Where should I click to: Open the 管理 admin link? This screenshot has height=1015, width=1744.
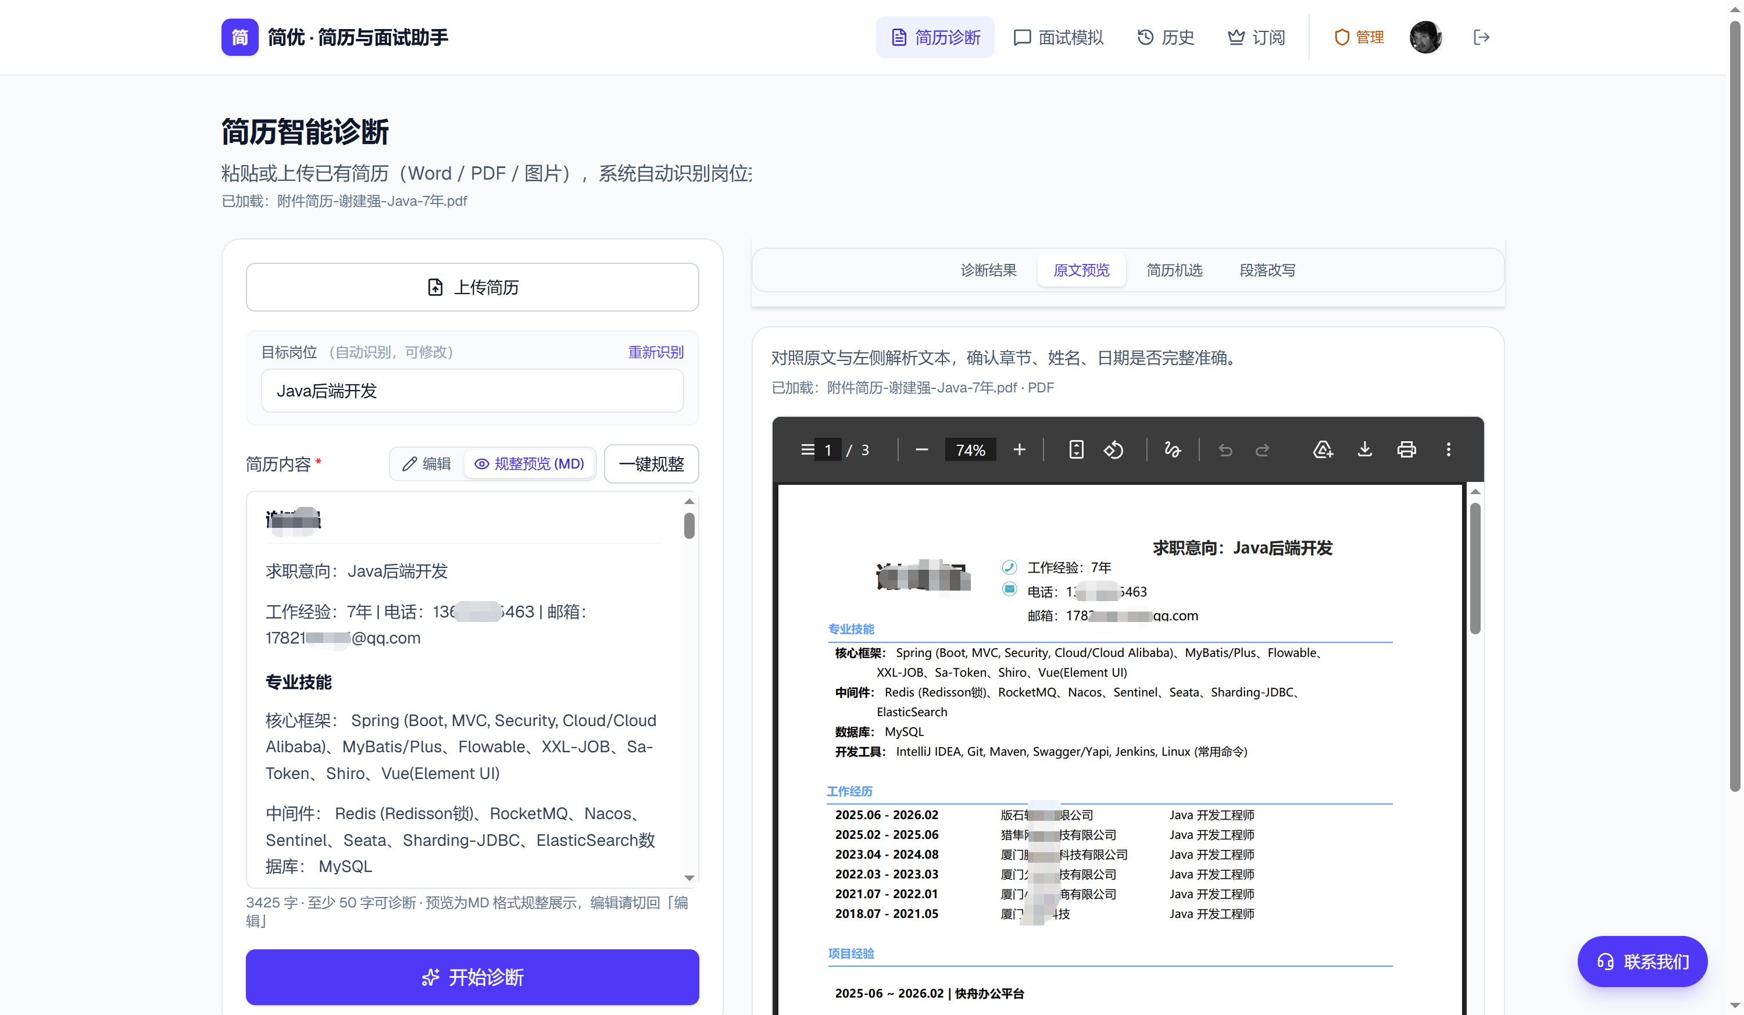point(1359,37)
